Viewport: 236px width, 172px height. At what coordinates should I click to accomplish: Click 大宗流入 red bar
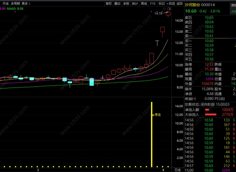click(211, 114)
